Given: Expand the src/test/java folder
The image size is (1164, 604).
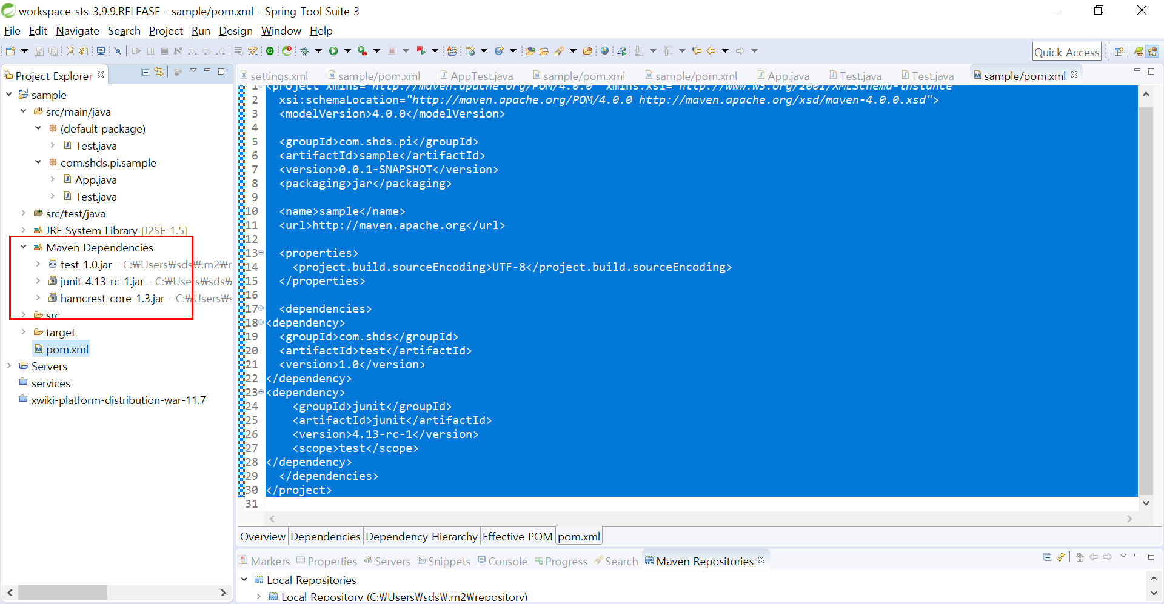Looking at the screenshot, I should click(24, 213).
